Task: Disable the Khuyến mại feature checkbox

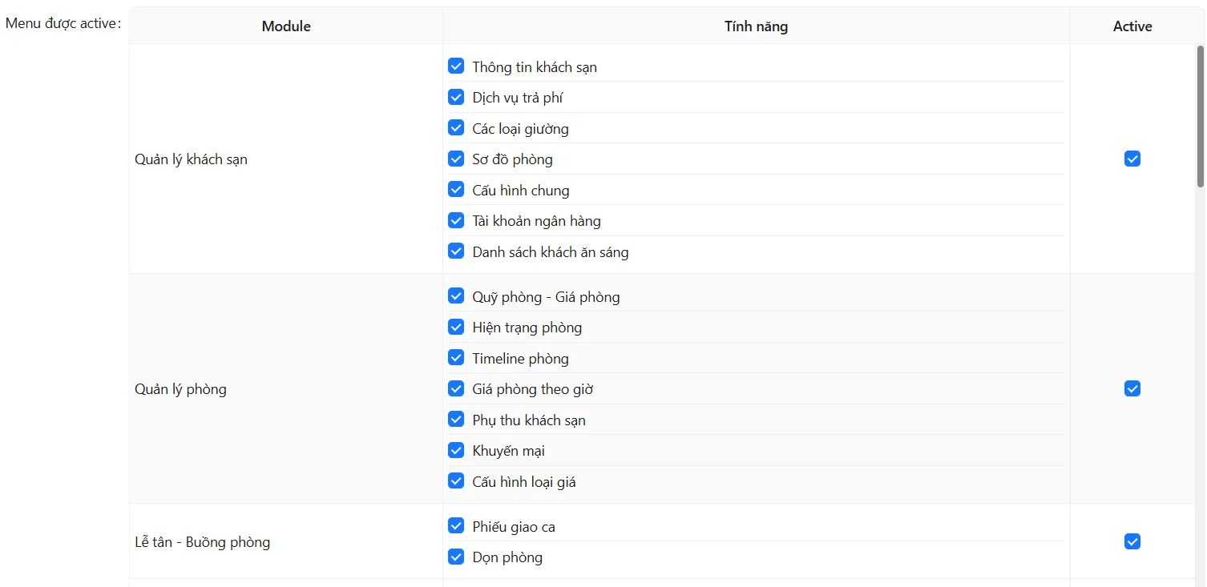Action: point(456,450)
